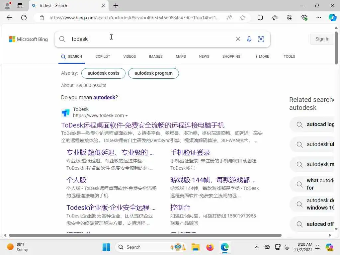Select related search 'what autodesk for'
This screenshot has width=340, height=255.
click(x=312, y=184)
